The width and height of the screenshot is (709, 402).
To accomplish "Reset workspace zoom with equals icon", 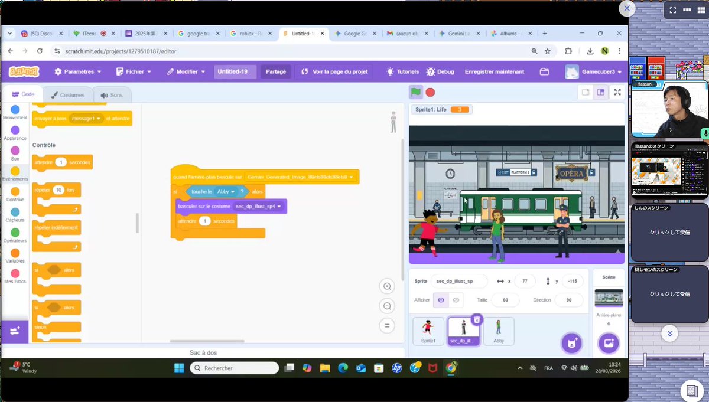I will point(387,325).
